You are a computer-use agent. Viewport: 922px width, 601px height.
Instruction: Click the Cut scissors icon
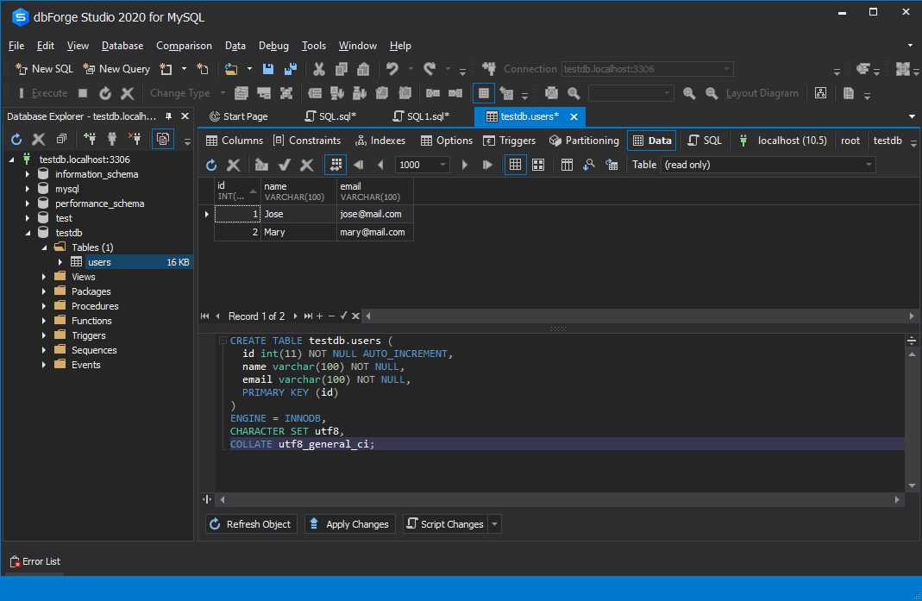(319, 69)
